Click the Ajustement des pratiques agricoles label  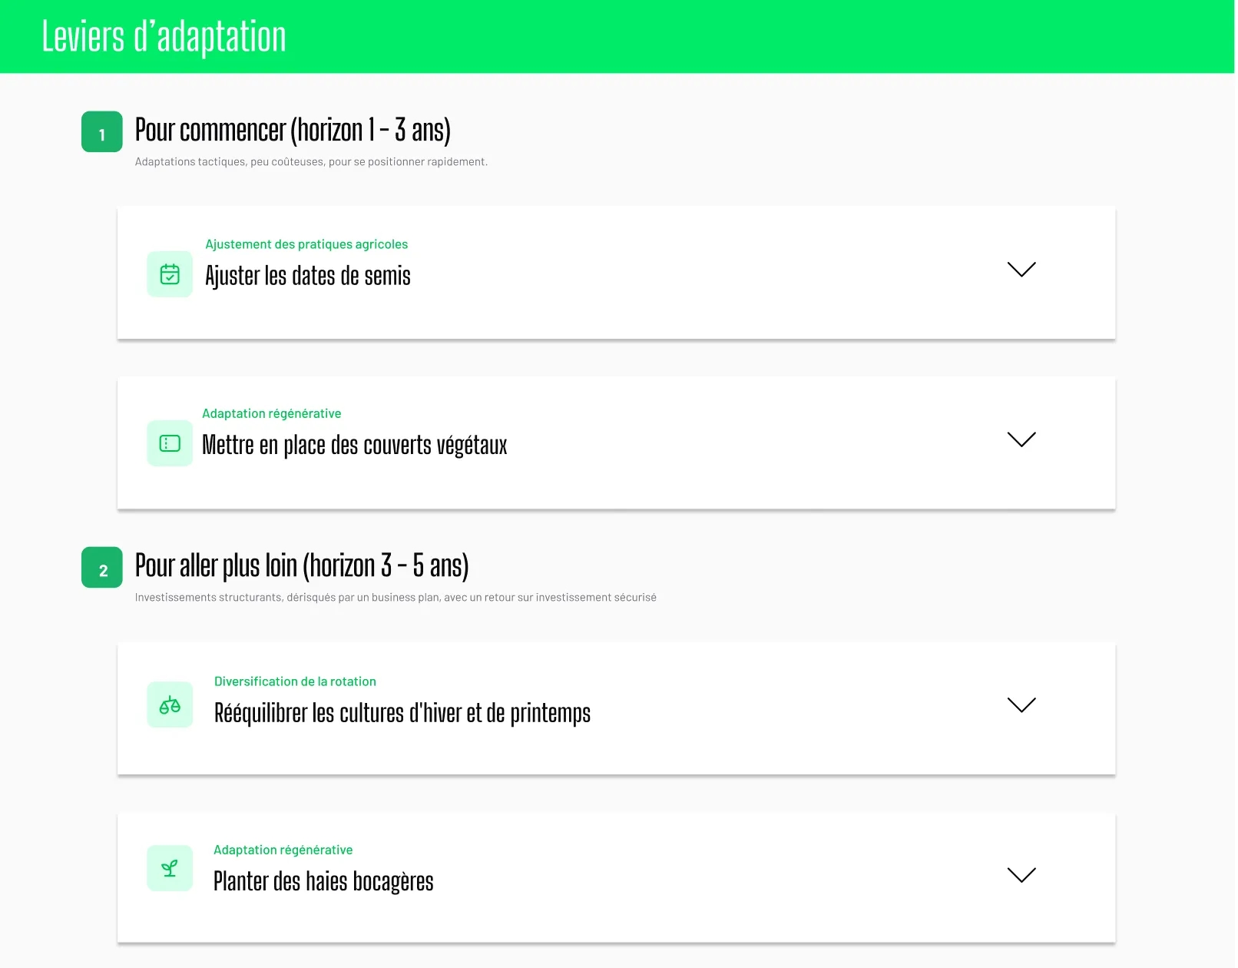pyautogui.click(x=306, y=244)
